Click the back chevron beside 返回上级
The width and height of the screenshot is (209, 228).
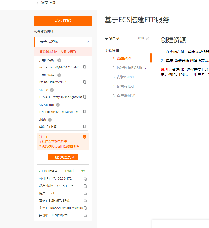(37, 3)
